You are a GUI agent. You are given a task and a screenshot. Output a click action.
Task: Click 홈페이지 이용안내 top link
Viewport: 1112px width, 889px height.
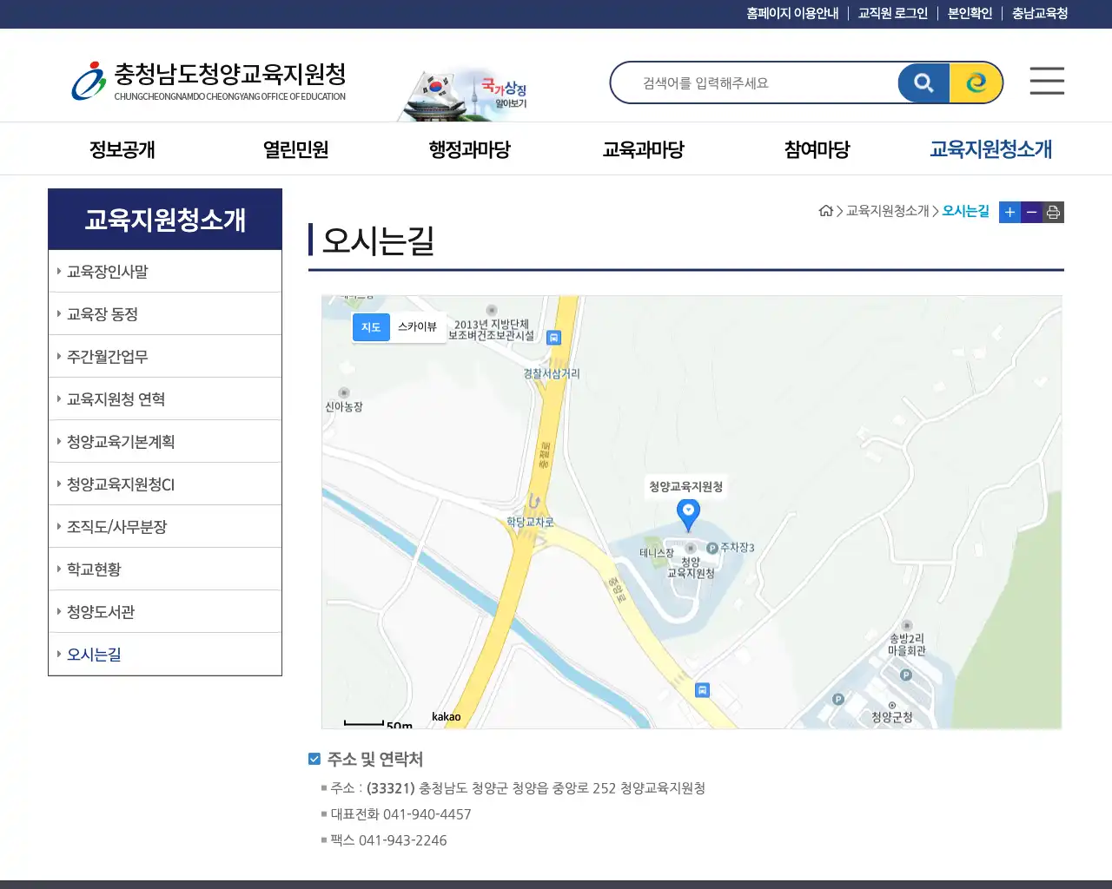(792, 13)
